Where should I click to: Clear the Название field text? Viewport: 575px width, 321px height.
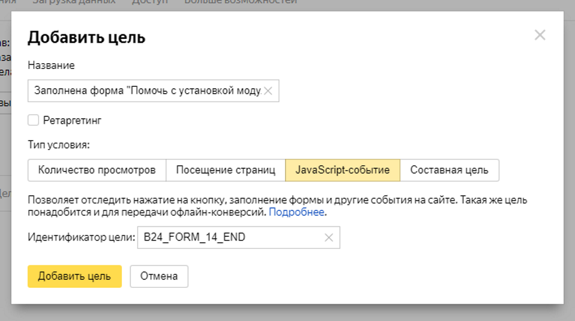(x=268, y=91)
